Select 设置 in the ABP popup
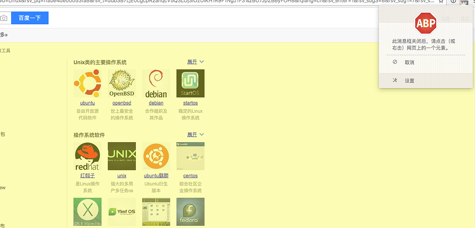 [x=409, y=81]
